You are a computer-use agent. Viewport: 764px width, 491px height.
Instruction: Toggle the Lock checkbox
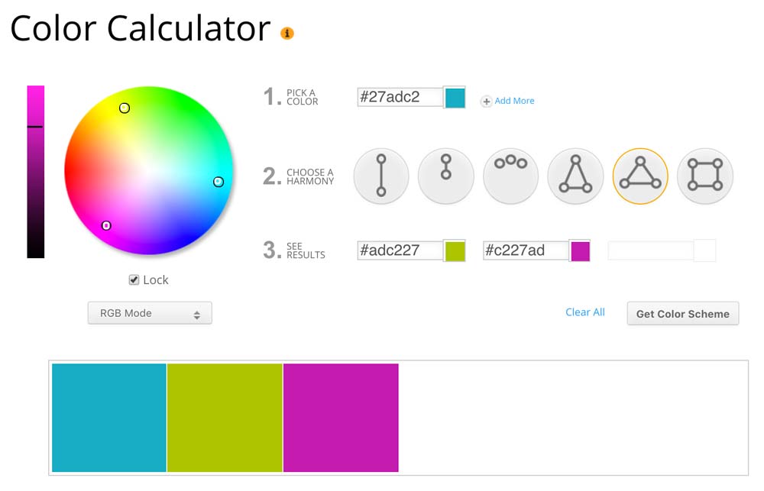[x=133, y=279]
